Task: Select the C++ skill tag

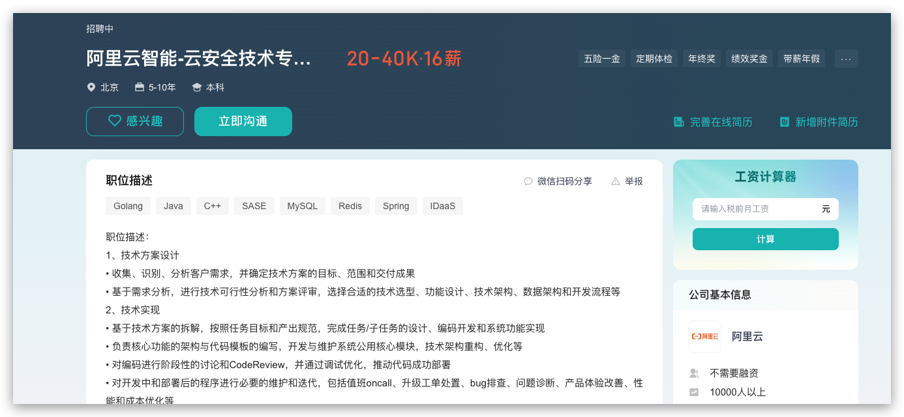Action: [x=213, y=206]
